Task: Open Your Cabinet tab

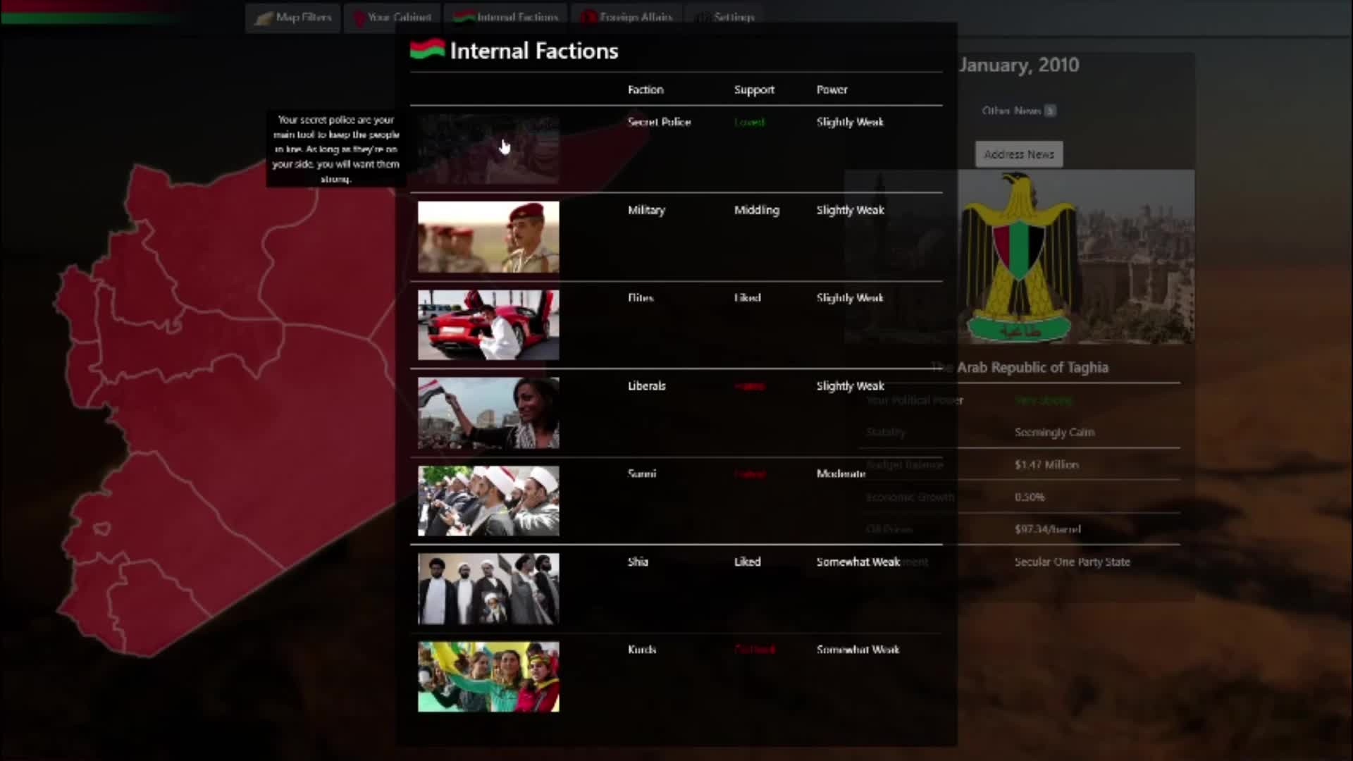Action: coord(399,17)
